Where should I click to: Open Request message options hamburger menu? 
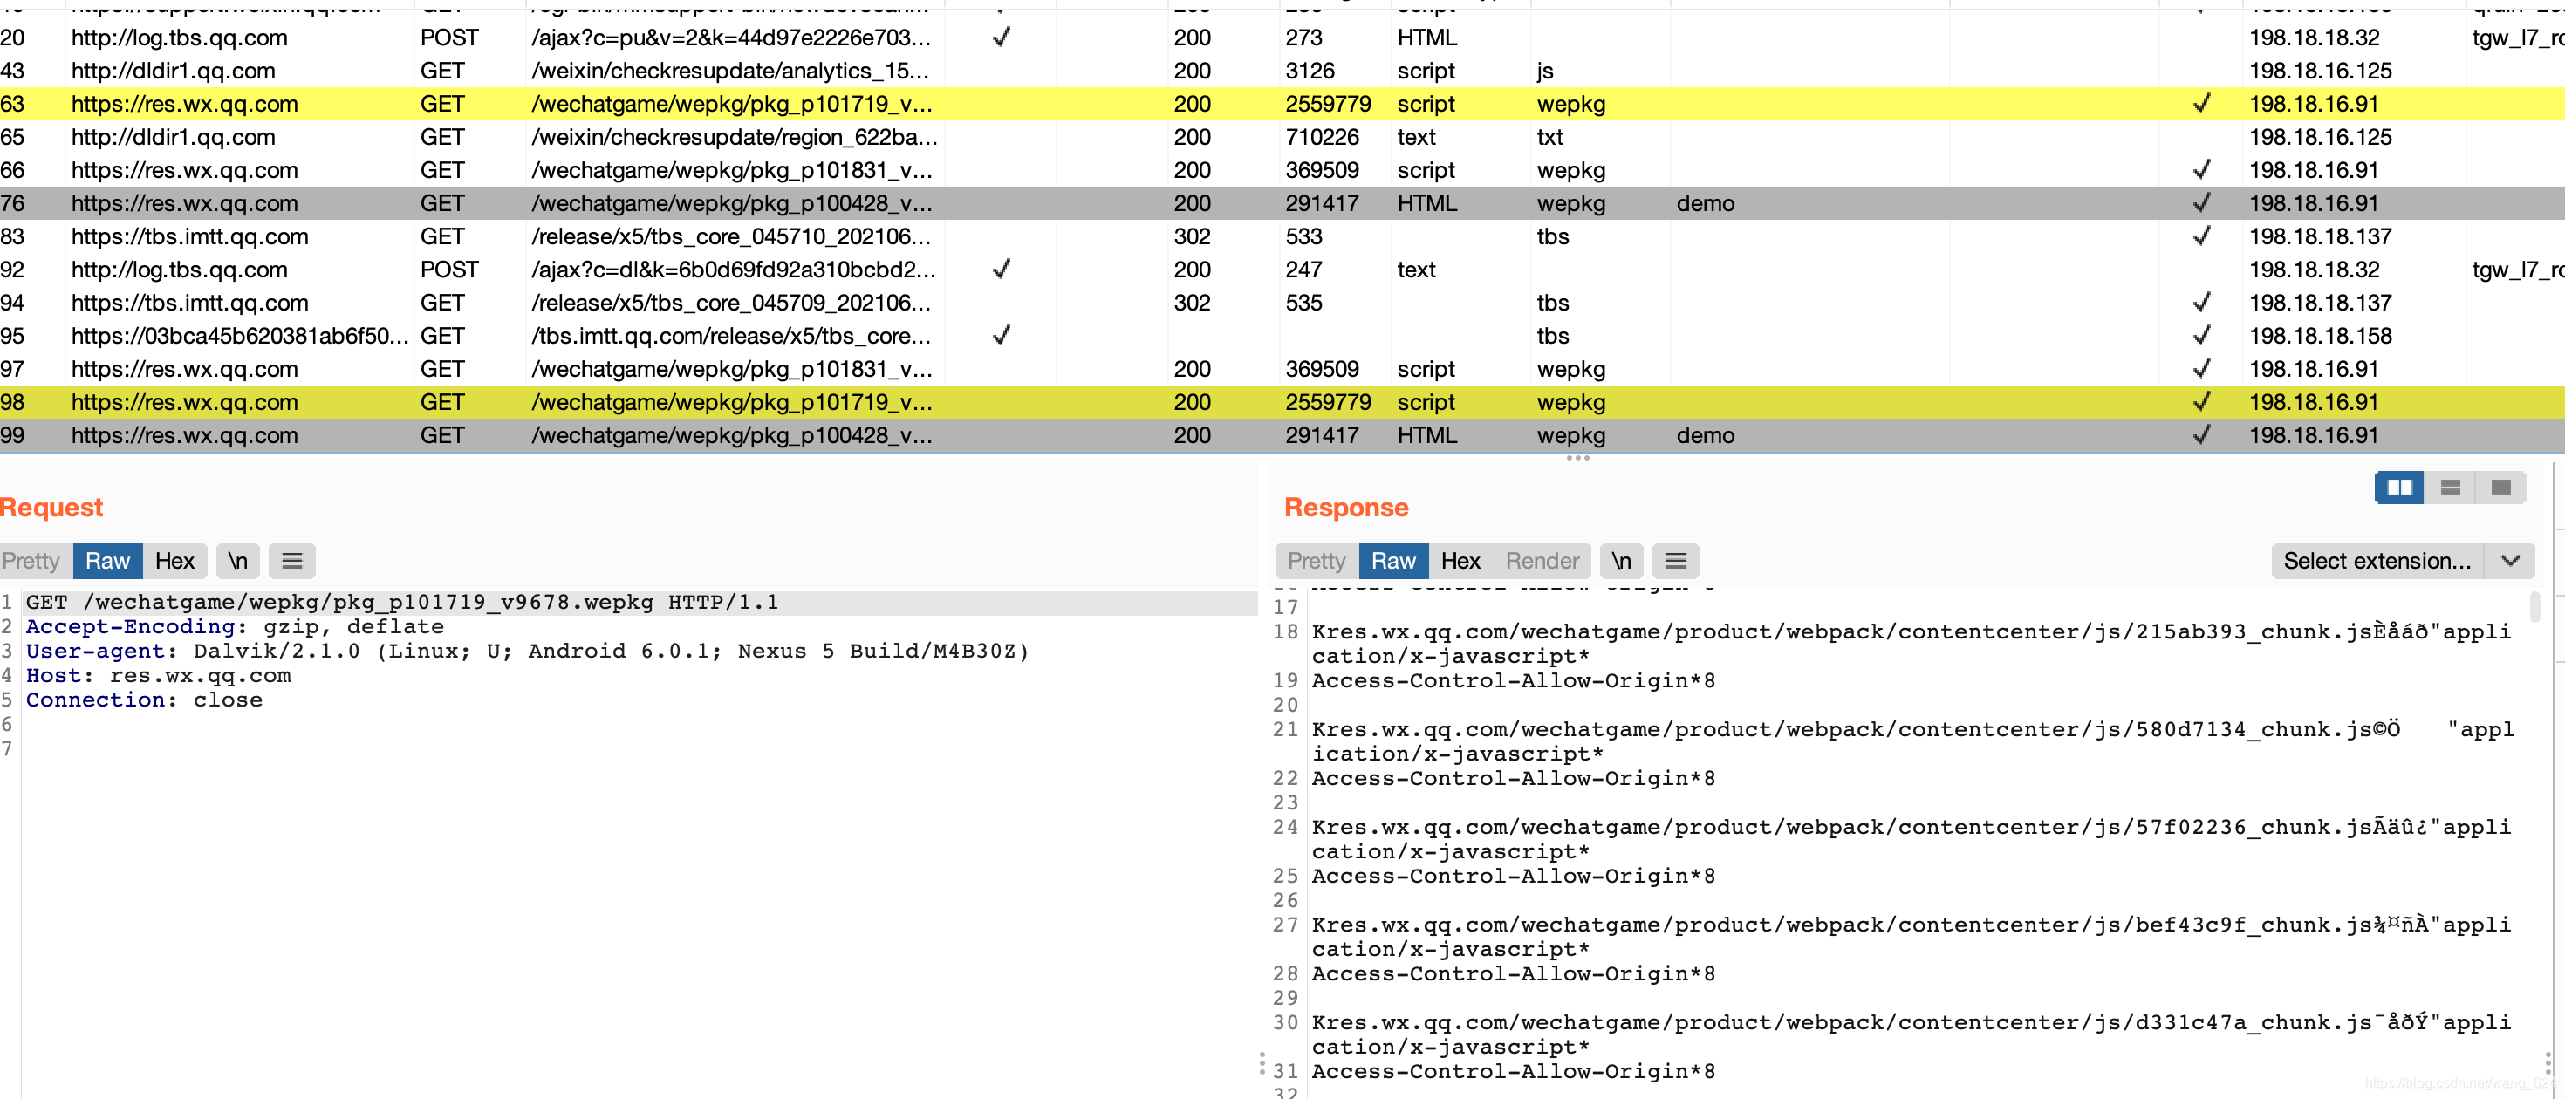click(291, 562)
